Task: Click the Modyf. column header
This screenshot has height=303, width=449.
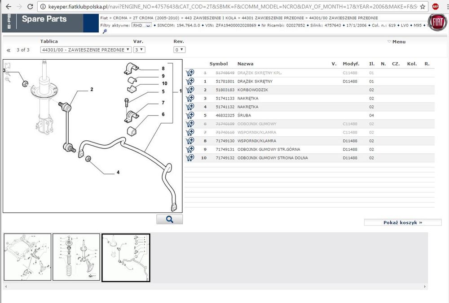Action: click(x=351, y=64)
